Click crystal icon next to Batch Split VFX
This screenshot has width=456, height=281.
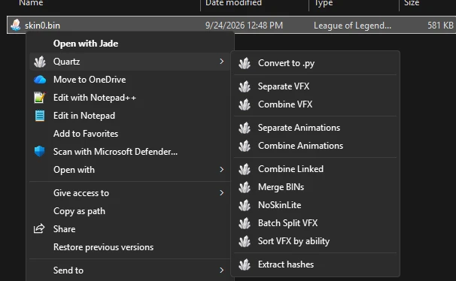(x=245, y=223)
